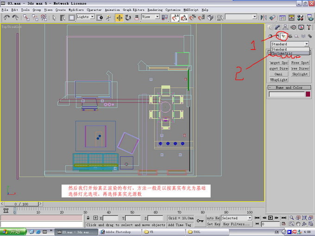Click the Undo arrow icon
315x236 pixels.
[x=6, y=18]
